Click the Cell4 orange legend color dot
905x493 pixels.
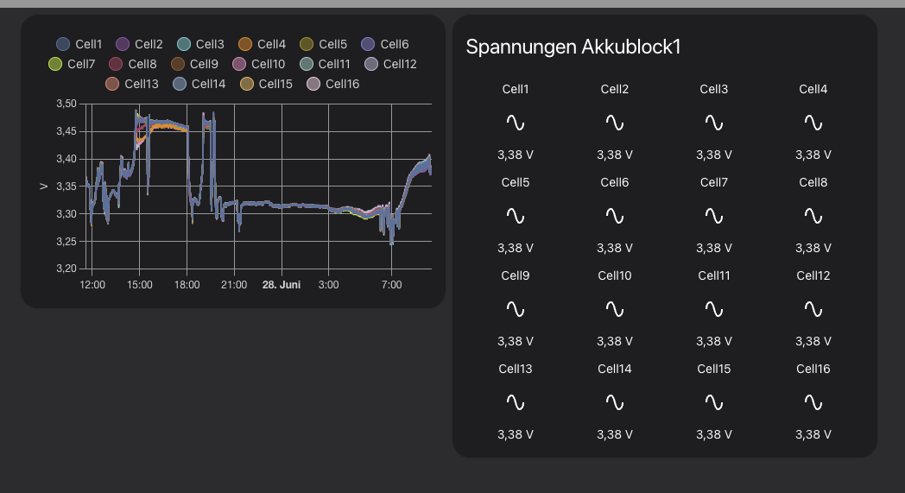pos(244,44)
